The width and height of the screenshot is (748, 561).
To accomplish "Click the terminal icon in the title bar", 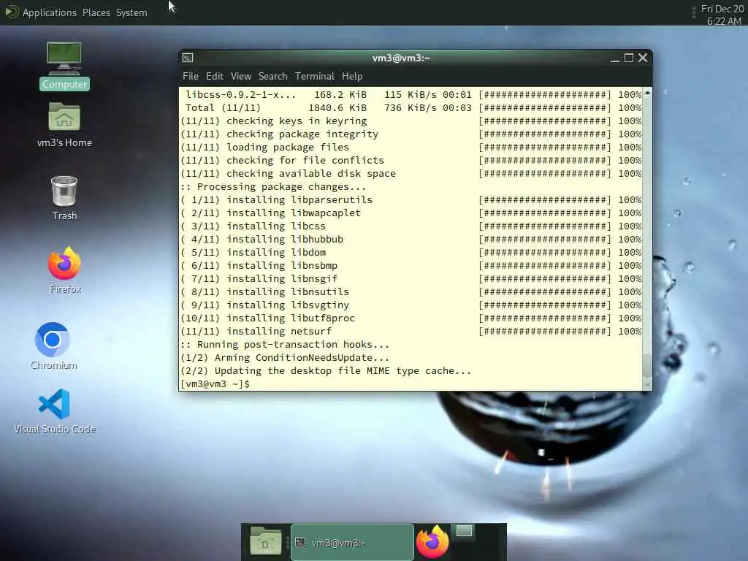I will 188,58.
